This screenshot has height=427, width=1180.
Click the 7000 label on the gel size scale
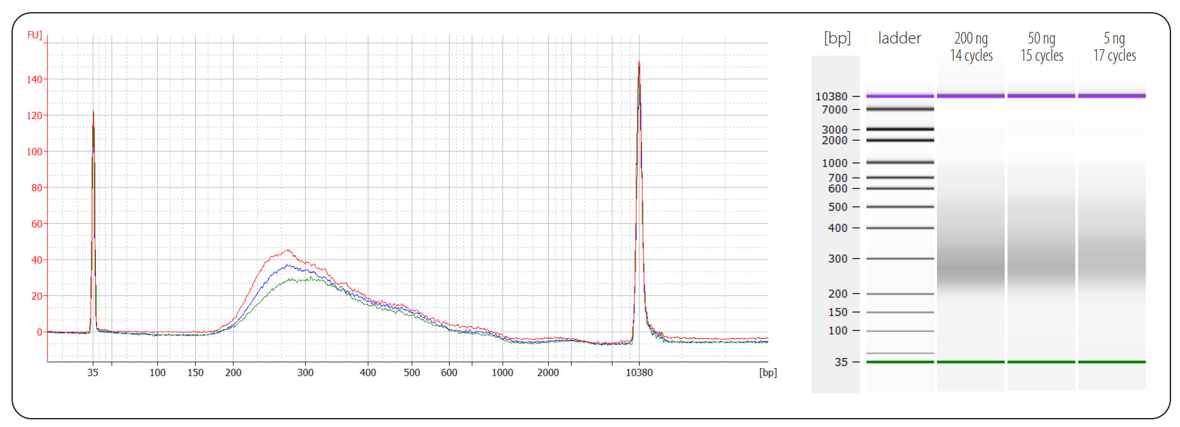tap(834, 110)
